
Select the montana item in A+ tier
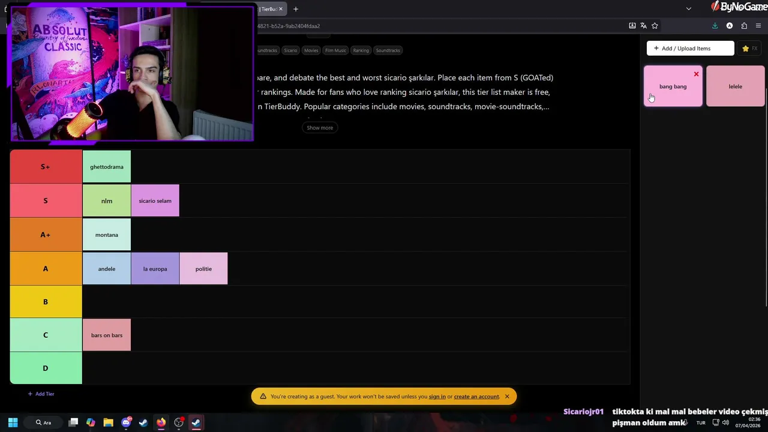[107, 235]
